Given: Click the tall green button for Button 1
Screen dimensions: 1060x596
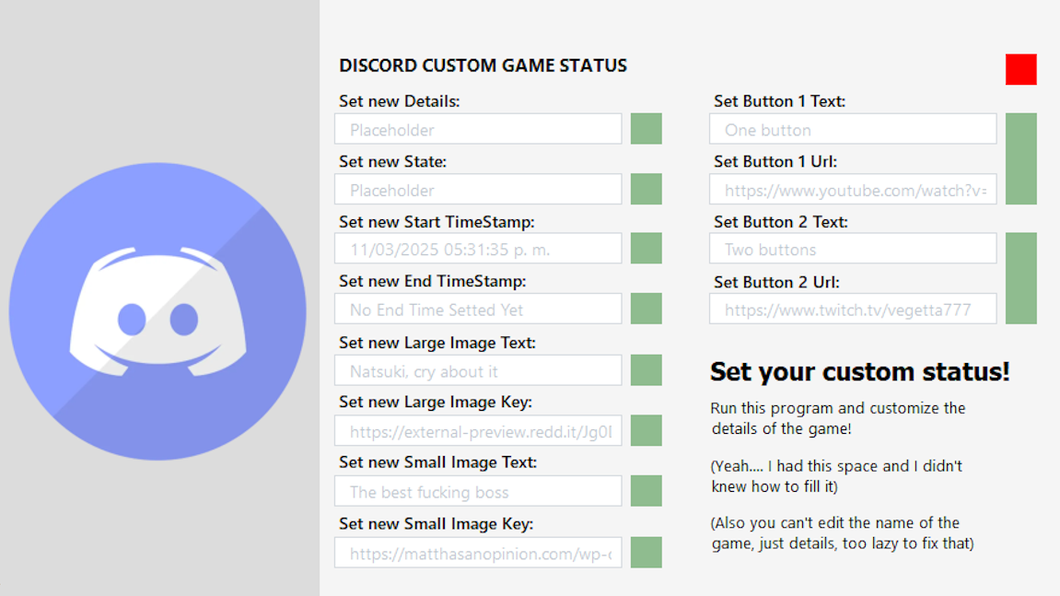Looking at the screenshot, I should coord(1020,158).
